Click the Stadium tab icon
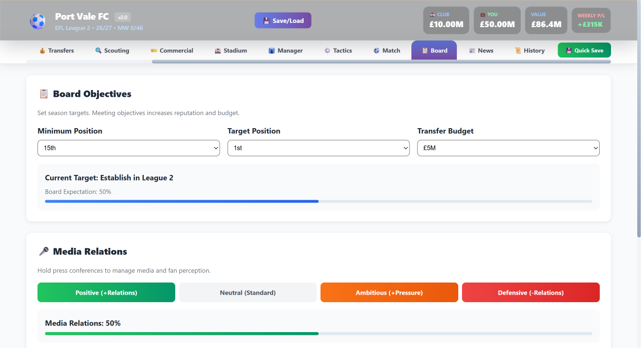Screen dimensions: 641x348 [x=218, y=51]
